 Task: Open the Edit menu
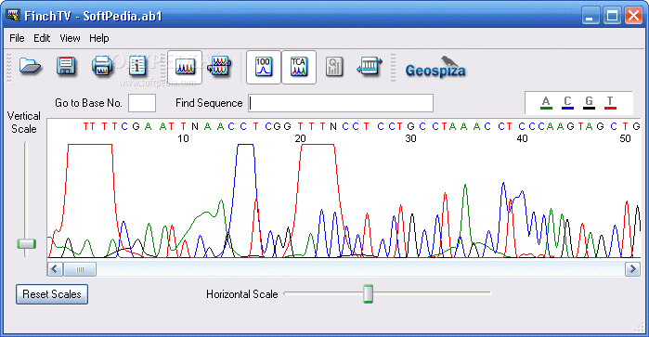[42, 38]
